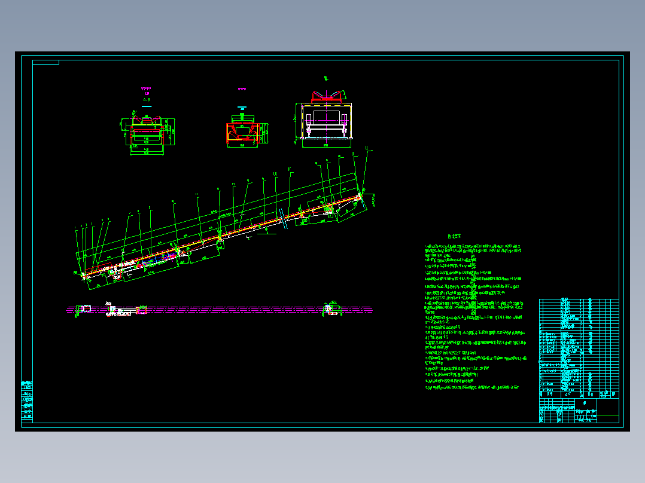The height and width of the screenshot is (483, 645).
Task: Click the component near the plan view's right end
Action: click(x=331, y=308)
